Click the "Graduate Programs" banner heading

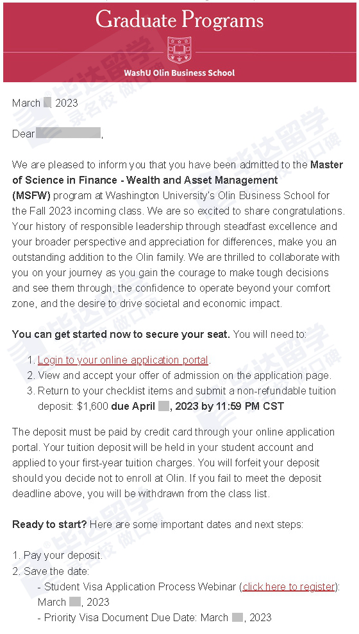(x=180, y=20)
